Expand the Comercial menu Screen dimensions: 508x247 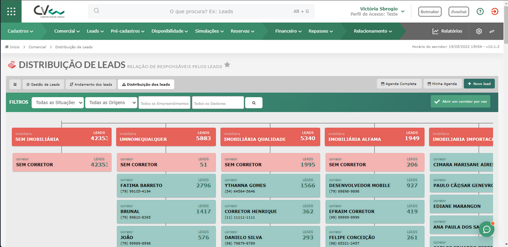point(67,31)
